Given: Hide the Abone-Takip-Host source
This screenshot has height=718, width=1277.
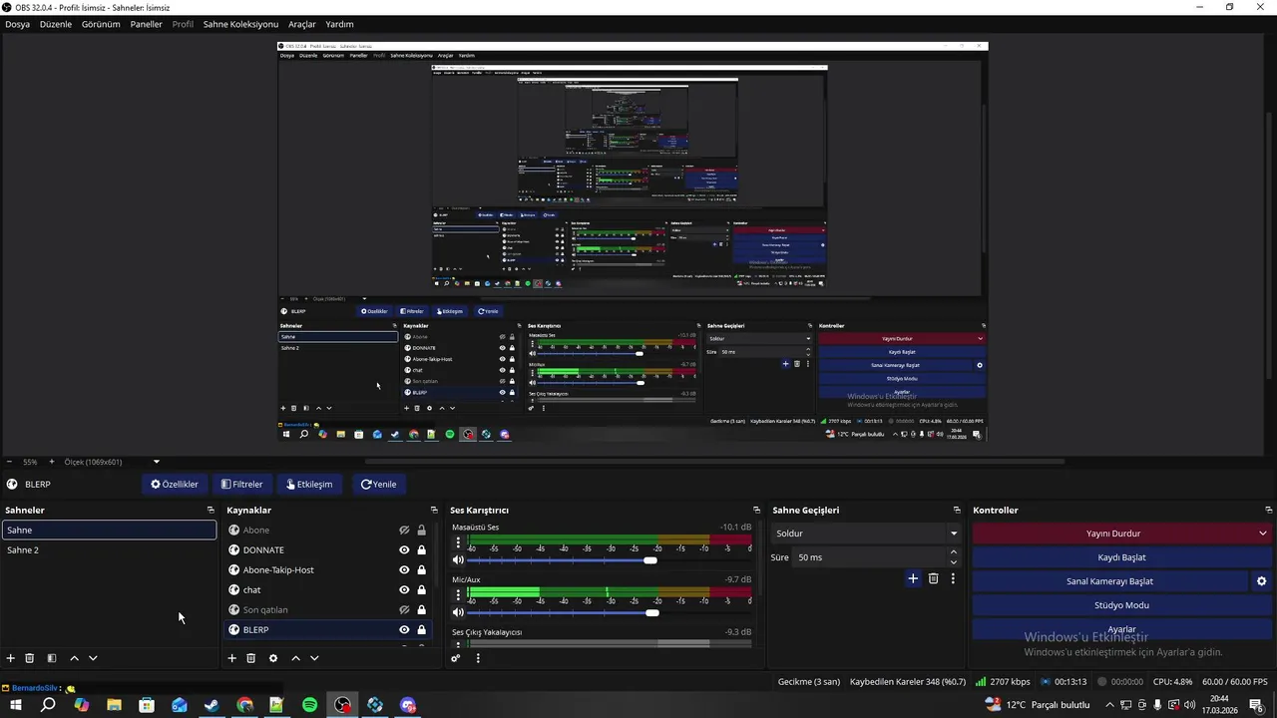Looking at the screenshot, I should coord(404,570).
